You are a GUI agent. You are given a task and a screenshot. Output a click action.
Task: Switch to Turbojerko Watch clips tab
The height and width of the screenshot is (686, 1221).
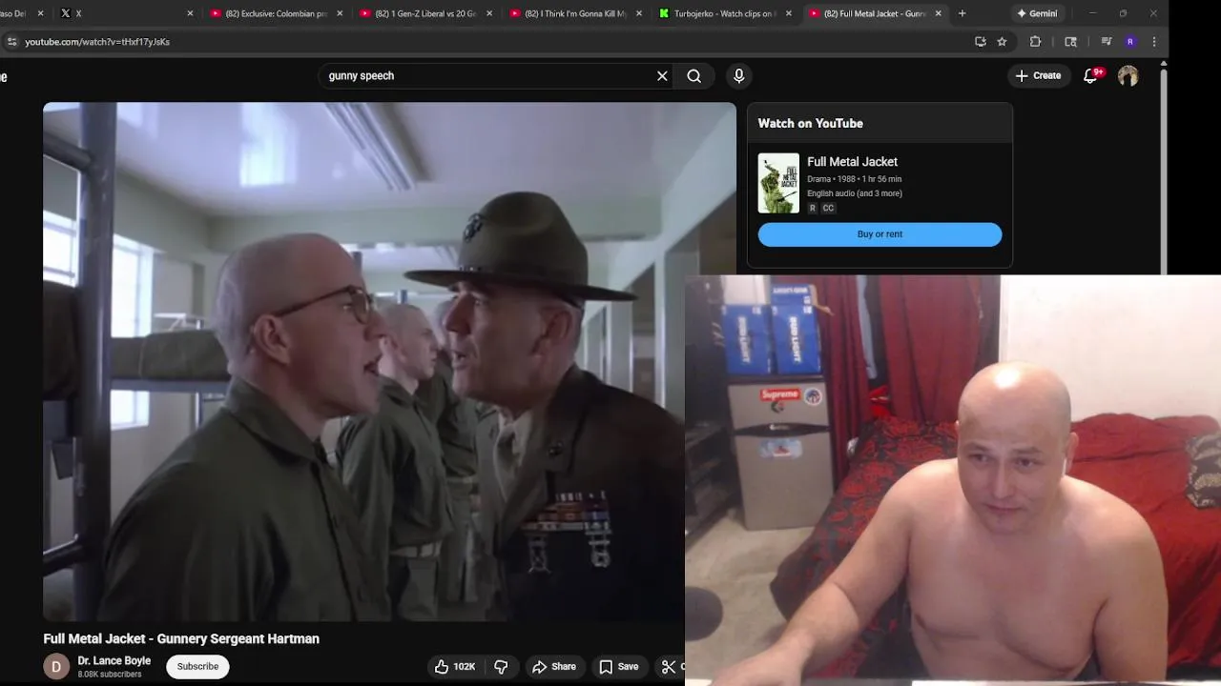(x=724, y=13)
